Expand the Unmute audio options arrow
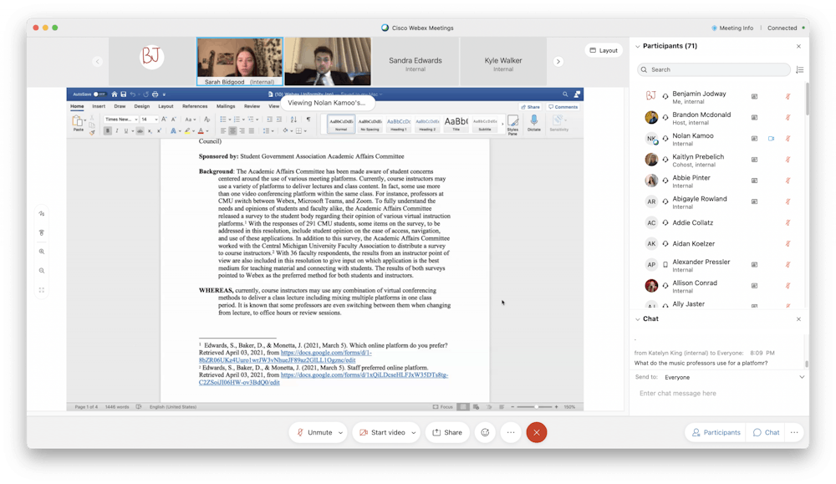 (x=340, y=432)
